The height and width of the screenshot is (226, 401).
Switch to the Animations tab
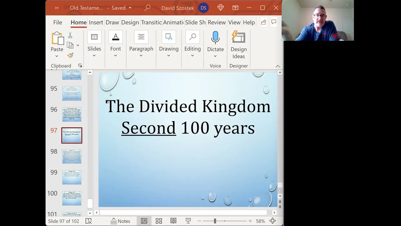tap(173, 22)
